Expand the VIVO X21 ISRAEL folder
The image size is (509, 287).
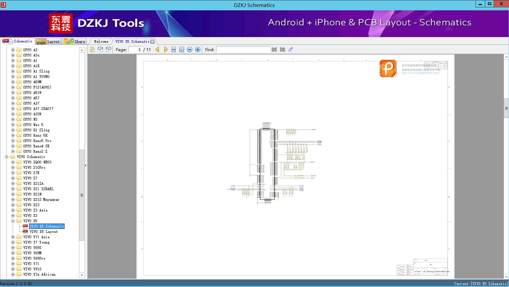[x=13, y=189]
